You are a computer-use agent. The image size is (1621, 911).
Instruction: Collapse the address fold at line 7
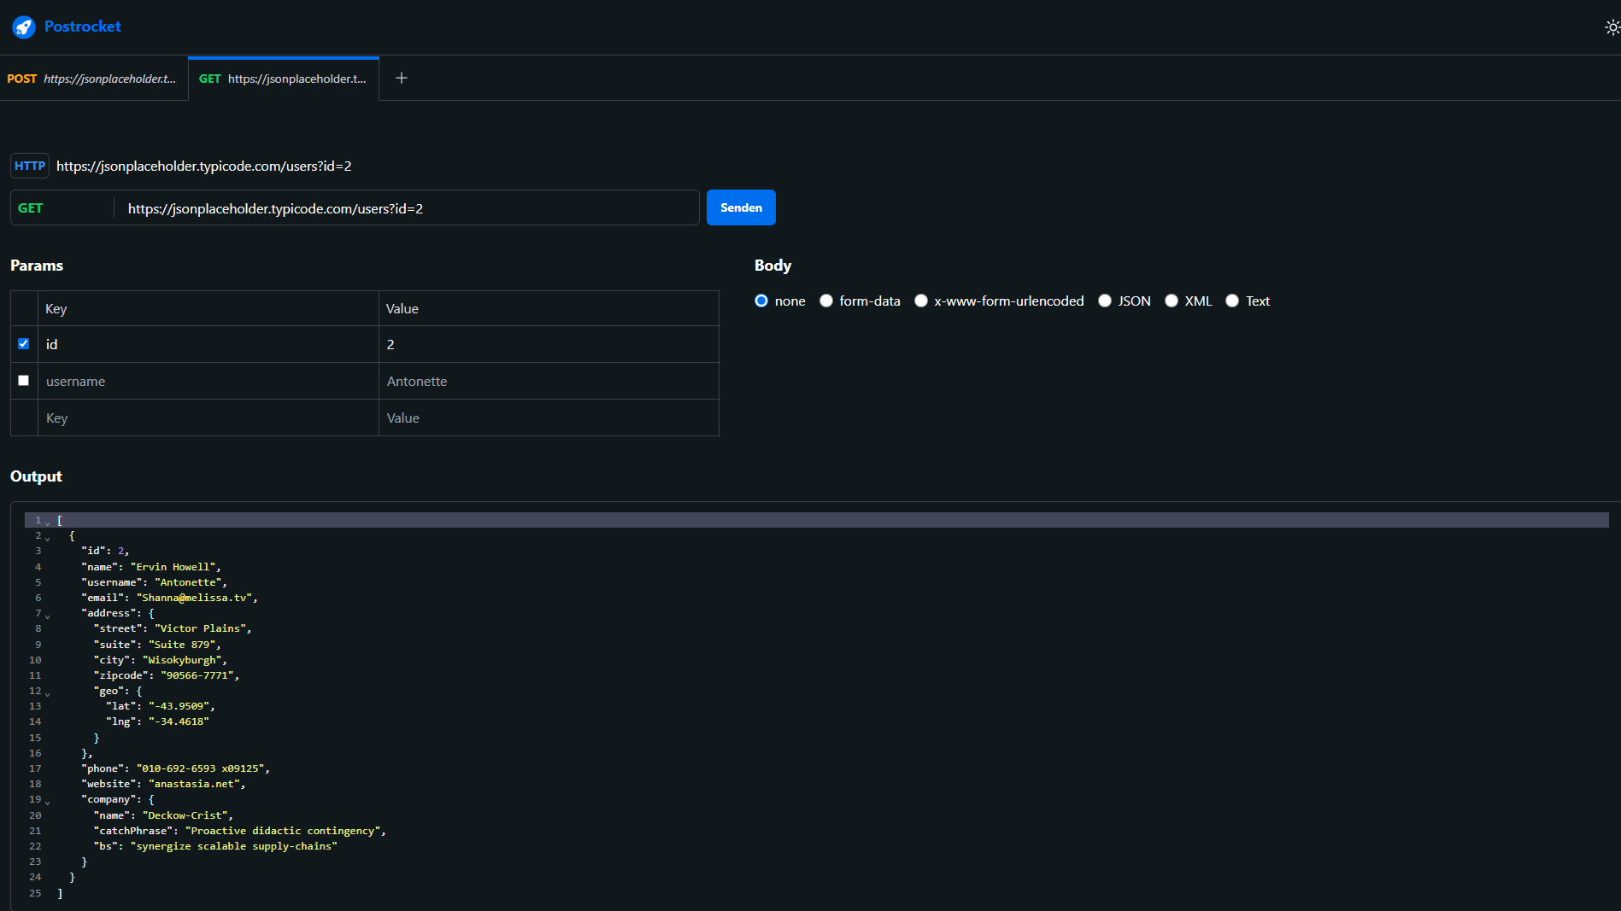click(x=48, y=616)
